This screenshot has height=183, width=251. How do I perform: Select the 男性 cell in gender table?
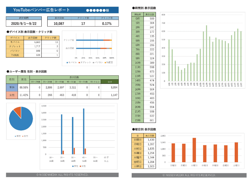click(x=12, y=87)
